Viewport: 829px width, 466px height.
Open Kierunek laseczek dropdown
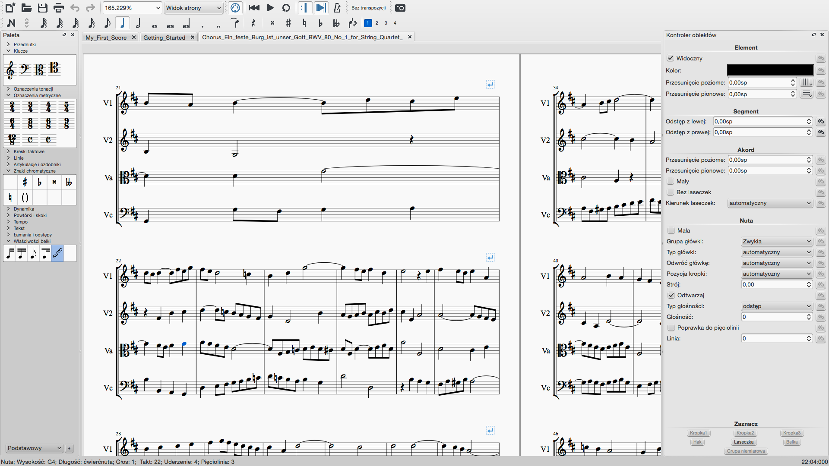(x=770, y=203)
